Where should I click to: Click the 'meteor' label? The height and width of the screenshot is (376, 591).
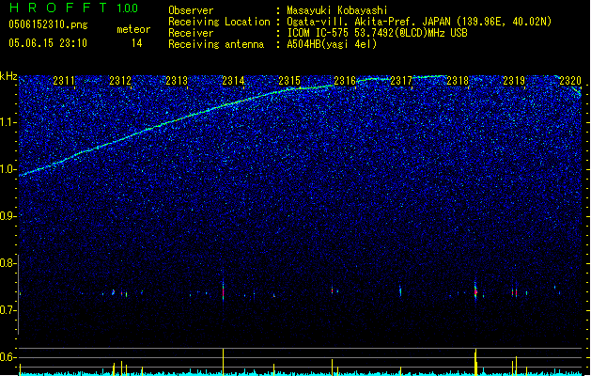tap(133, 29)
